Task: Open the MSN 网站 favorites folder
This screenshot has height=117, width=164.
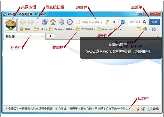Action: click(x=86, y=29)
